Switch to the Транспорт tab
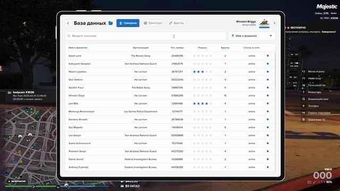This screenshot has width=340, height=191. pyautogui.click(x=153, y=23)
